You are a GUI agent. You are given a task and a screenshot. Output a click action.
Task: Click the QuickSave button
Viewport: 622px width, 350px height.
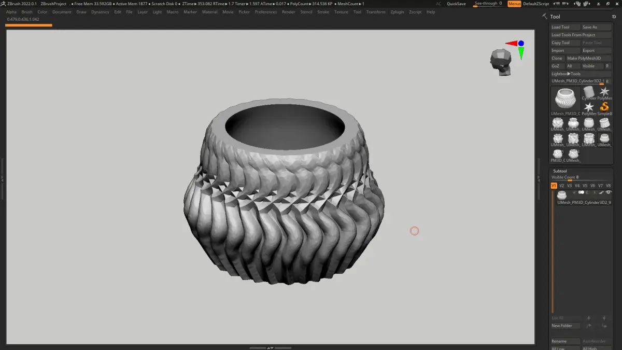(x=456, y=4)
